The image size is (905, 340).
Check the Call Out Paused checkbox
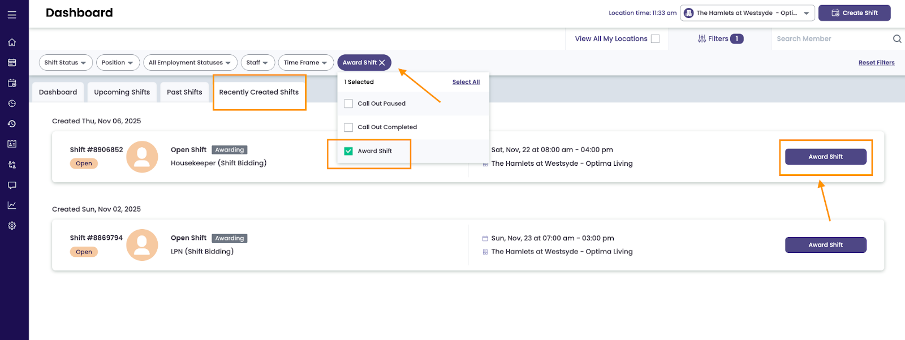click(348, 104)
